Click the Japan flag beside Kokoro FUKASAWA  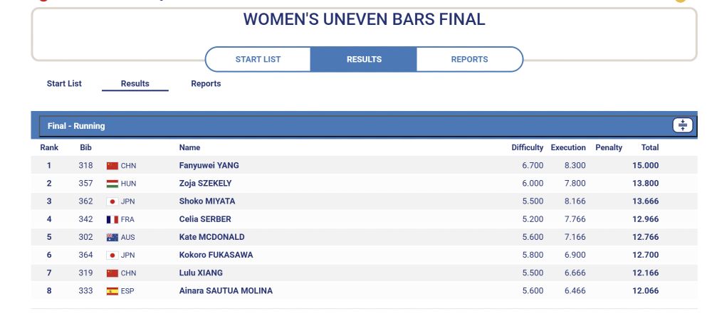pyautogui.click(x=112, y=256)
